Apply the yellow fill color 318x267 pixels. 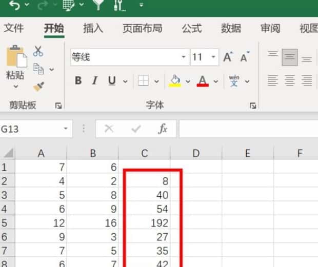(175, 81)
